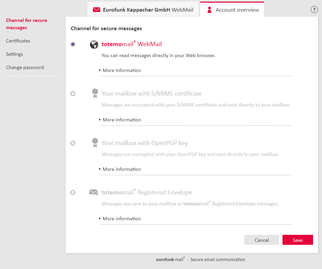The height and width of the screenshot is (269, 322).
Task: Select the totemomail WebMail radio button
Action: pyautogui.click(x=73, y=44)
